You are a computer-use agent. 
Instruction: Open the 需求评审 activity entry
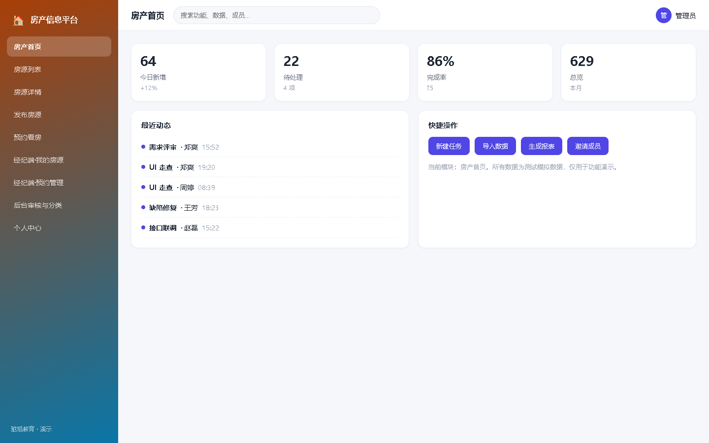(x=270, y=147)
